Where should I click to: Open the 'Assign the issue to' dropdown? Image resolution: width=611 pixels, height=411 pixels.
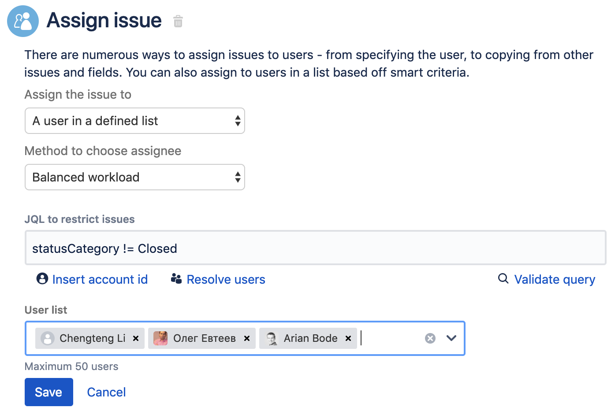[135, 121]
